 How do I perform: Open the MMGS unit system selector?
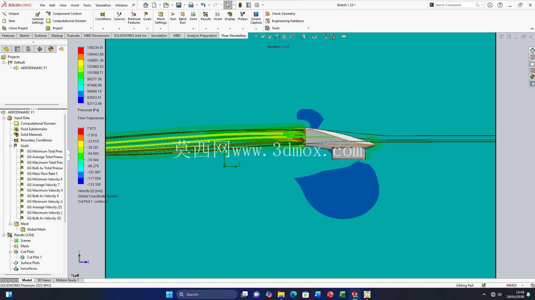point(515,286)
